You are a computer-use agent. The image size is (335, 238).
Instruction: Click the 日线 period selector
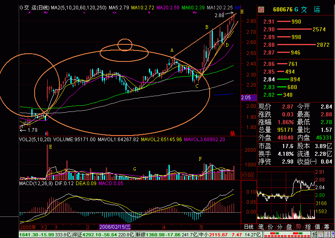[249, 227]
